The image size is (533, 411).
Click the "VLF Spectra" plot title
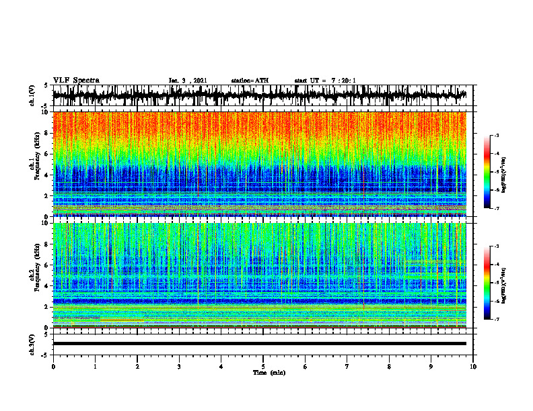pyautogui.click(x=76, y=81)
